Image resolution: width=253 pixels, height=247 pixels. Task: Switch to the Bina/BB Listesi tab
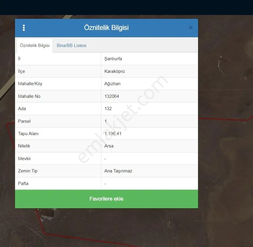(x=71, y=46)
